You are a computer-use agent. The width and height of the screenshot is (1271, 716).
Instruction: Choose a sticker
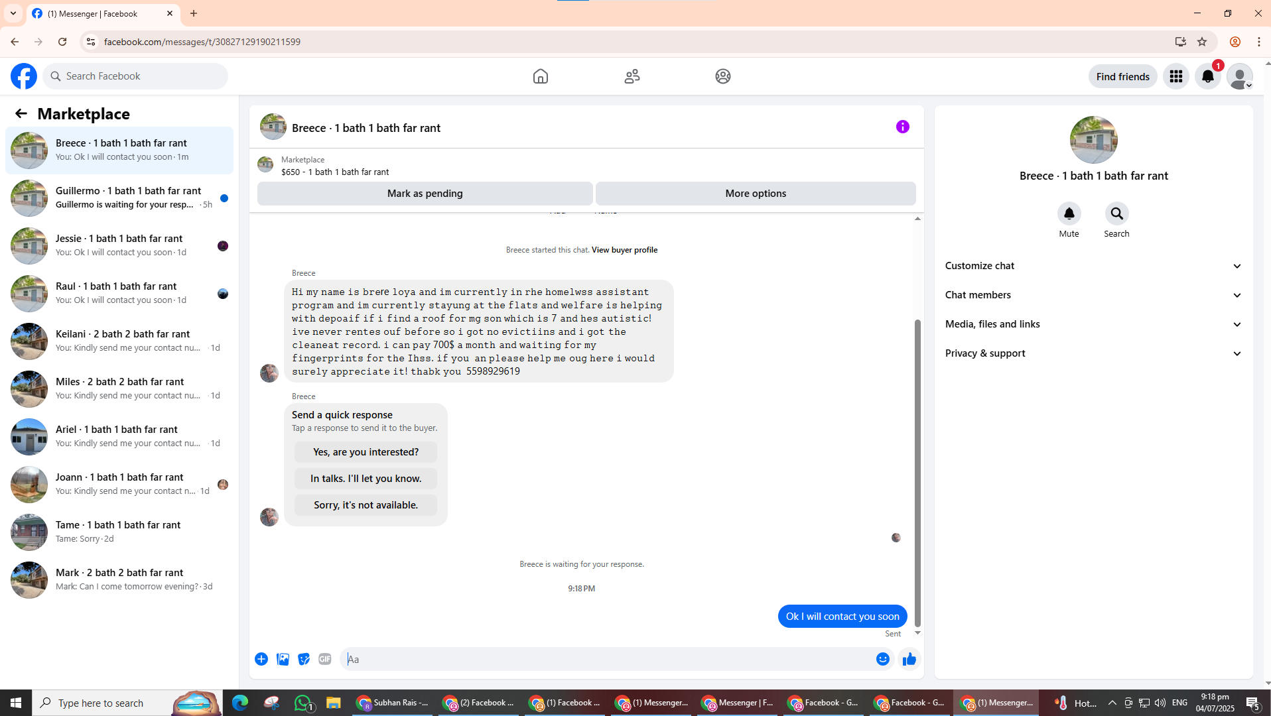click(304, 659)
